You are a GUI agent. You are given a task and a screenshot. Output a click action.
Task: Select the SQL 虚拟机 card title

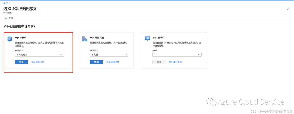159,37
